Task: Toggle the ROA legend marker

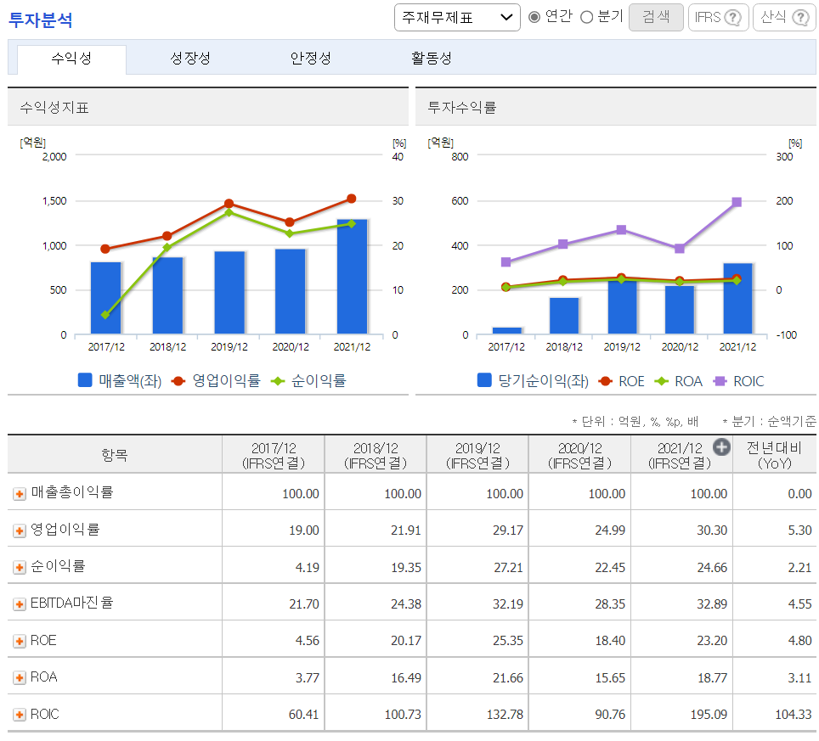Action: tap(661, 381)
